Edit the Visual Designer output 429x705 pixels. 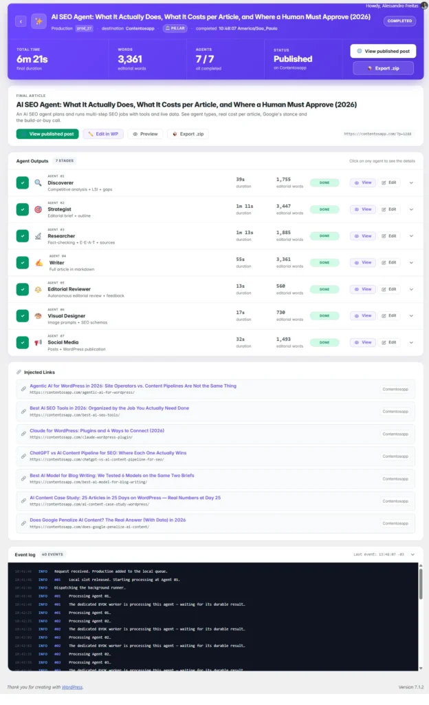click(x=389, y=316)
